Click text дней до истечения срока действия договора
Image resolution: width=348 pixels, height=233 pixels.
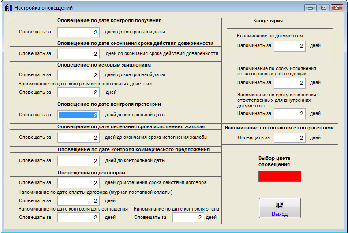point(155,183)
